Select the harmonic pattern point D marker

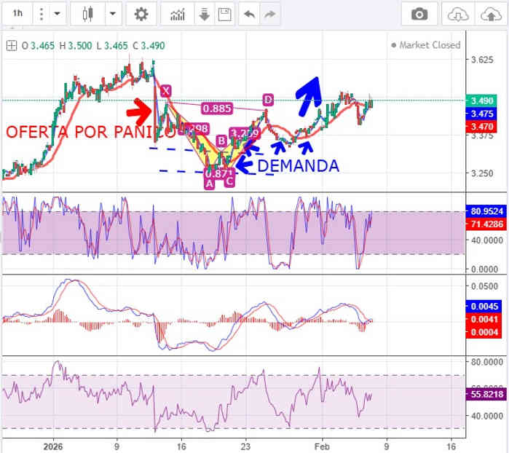point(268,99)
